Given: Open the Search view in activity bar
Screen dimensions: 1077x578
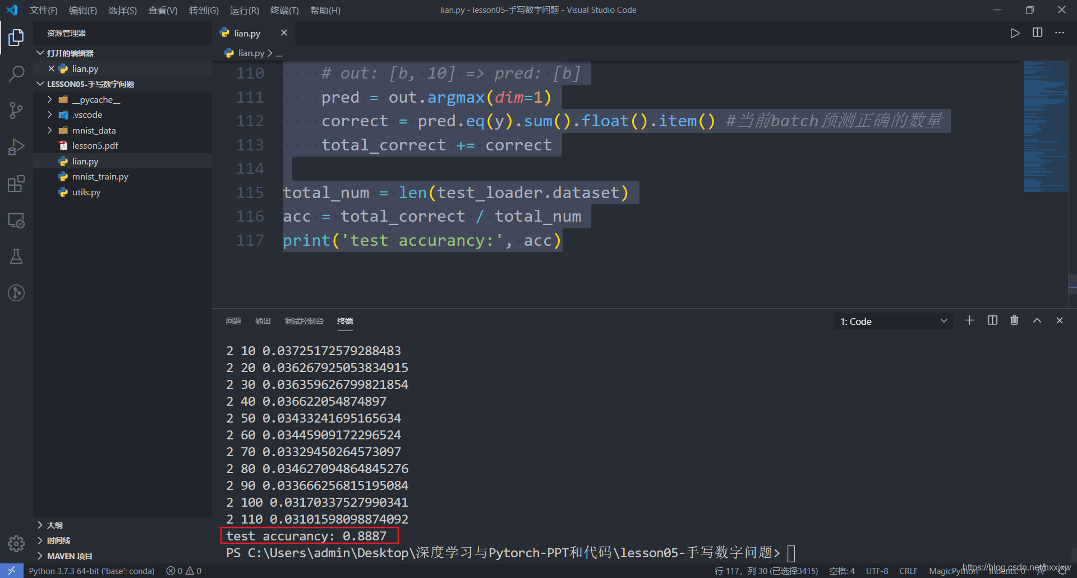Looking at the screenshot, I should pos(16,74).
